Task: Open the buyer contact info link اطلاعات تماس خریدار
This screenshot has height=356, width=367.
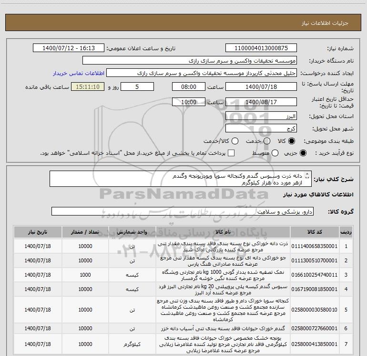Action: (x=79, y=73)
